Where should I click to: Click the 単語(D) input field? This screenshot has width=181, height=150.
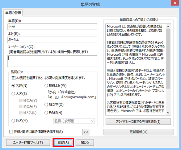point(52,26)
